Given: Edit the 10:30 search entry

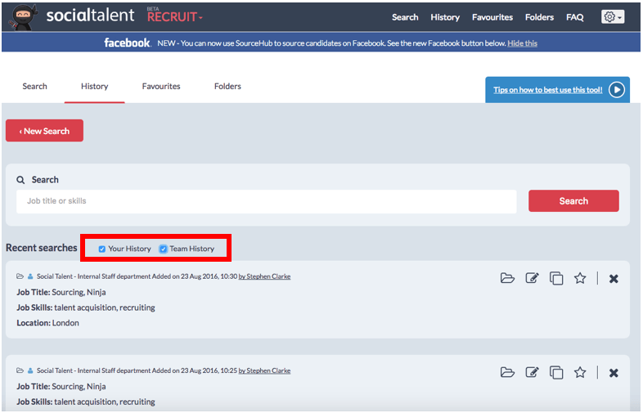Looking at the screenshot, I should point(532,278).
